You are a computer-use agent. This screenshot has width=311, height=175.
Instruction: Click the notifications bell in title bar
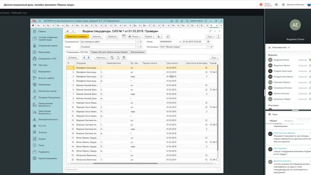[172, 21]
